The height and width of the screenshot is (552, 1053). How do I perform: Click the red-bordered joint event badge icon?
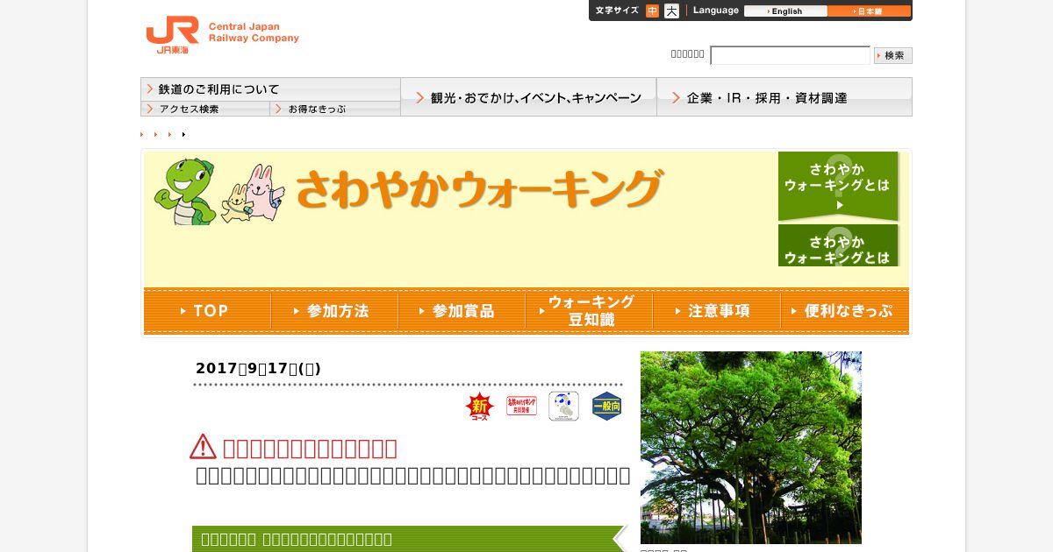tap(522, 406)
